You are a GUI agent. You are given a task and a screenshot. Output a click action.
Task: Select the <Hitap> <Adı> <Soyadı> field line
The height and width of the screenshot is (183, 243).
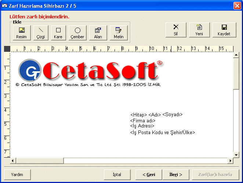156,115
